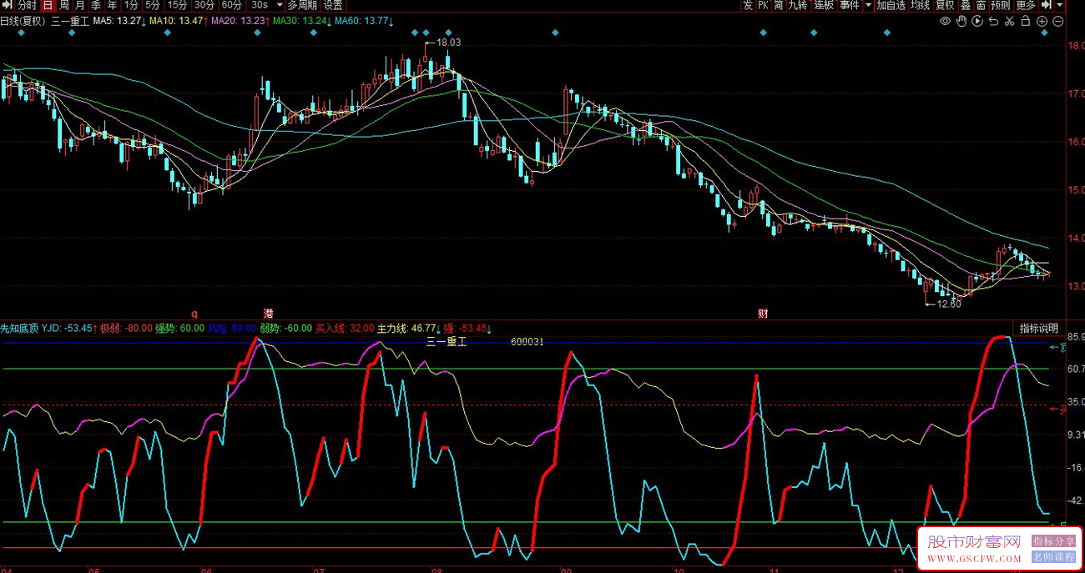Click the 事件 events button
Image resolution: width=1085 pixels, height=573 pixels.
850,5
